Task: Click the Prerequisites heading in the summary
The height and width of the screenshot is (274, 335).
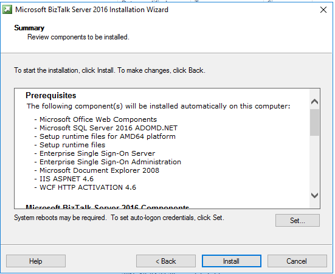Action: pos(51,95)
